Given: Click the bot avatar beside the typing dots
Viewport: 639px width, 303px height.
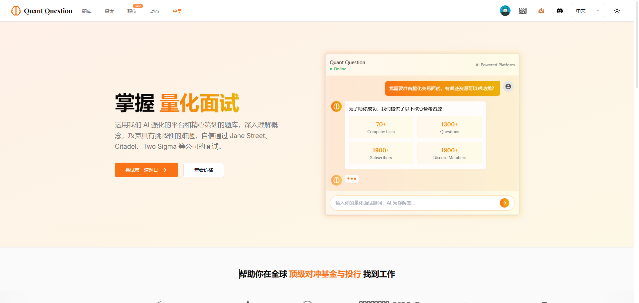Looking at the screenshot, I should click(x=336, y=180).
